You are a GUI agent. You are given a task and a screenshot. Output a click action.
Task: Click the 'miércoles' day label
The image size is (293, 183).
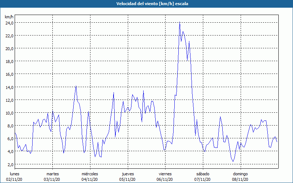pos(90,174)
